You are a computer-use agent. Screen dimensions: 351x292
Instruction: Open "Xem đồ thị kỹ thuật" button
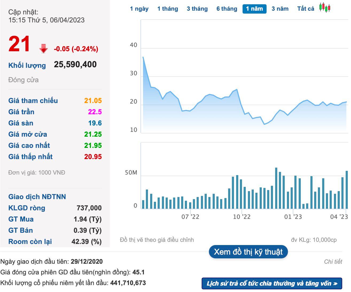tap(248, 252)
